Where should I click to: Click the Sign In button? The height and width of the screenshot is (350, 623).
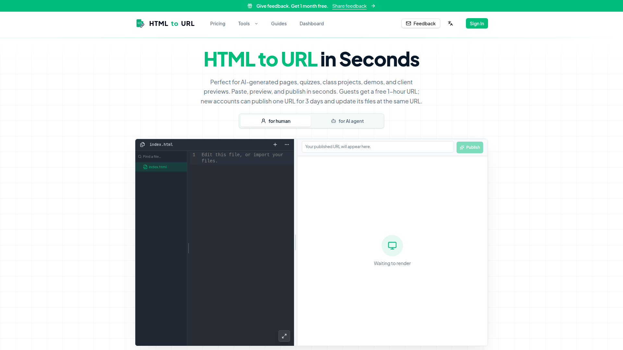click(x=477, y=23)
